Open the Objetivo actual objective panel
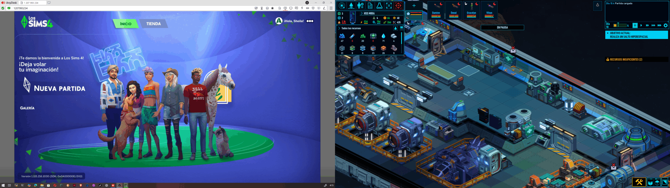 [636, 35]
